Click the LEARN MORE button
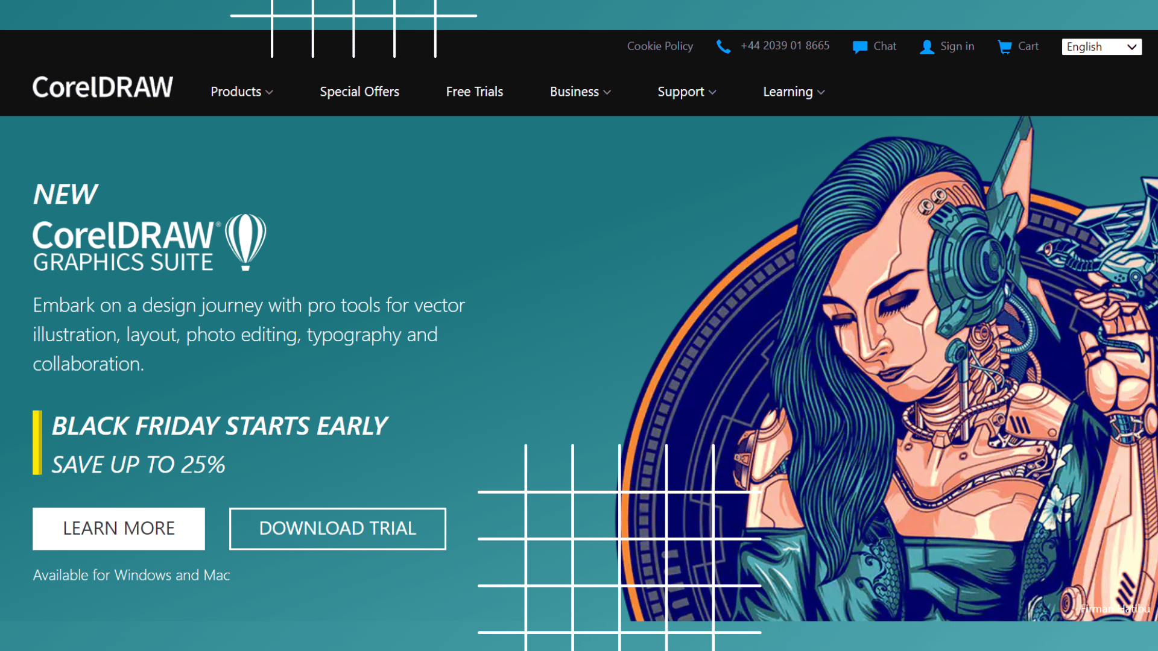 tap(118, 529)
